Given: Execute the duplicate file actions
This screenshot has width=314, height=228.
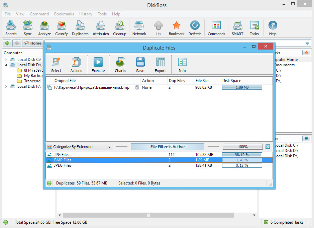Looking at the screenshot, I should (98, 65).
